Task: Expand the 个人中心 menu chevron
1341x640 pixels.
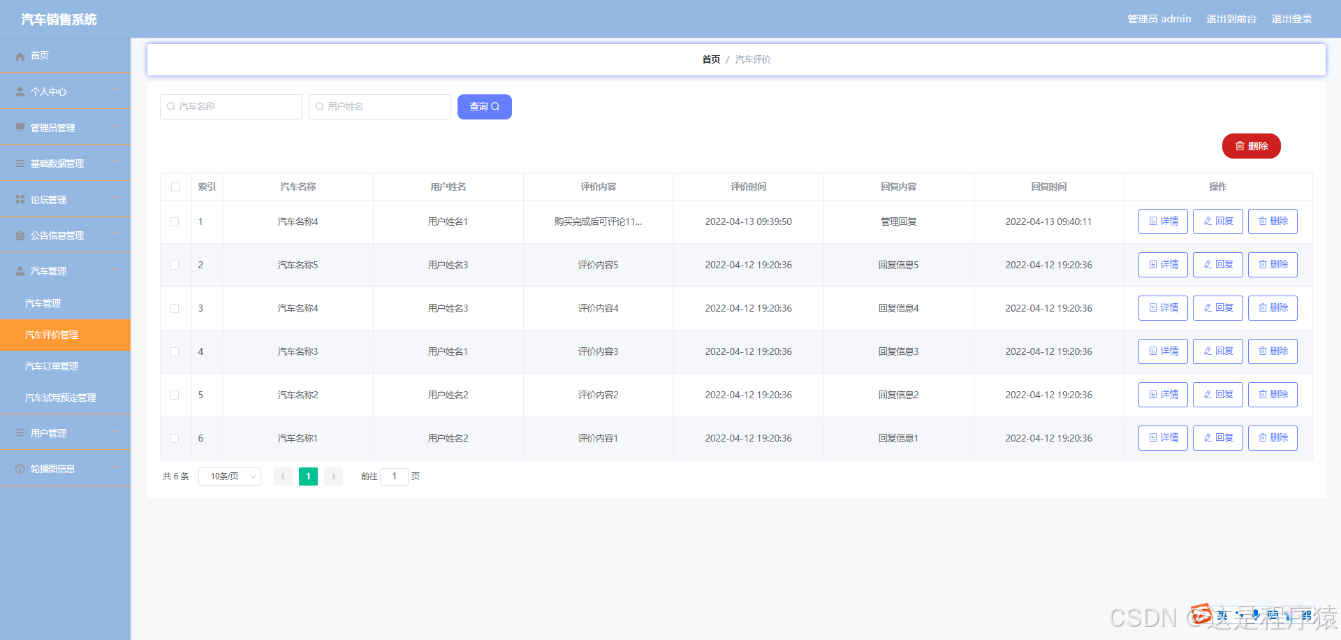Action: 115,91
